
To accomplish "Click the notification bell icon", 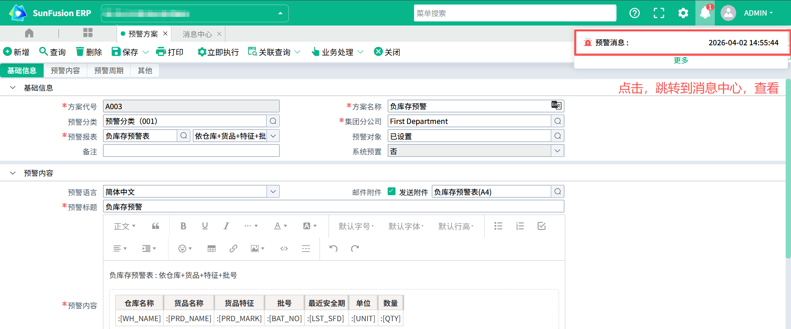I will coord(705,13).
